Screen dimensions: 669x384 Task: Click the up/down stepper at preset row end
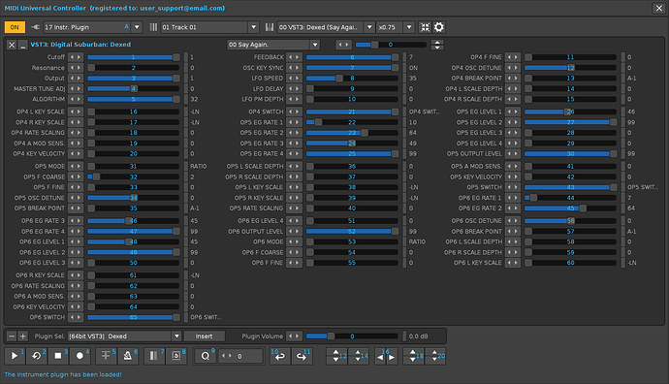[x=437, y=45]
